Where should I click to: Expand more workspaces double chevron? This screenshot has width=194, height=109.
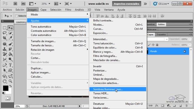click(145, 4)
